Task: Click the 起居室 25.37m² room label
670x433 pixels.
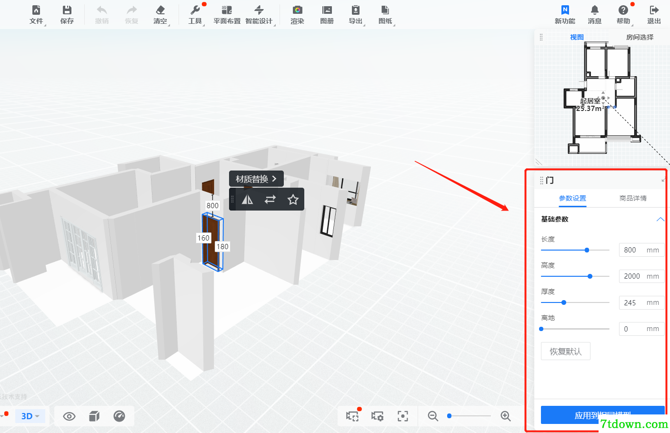Action: pos(590,105)
